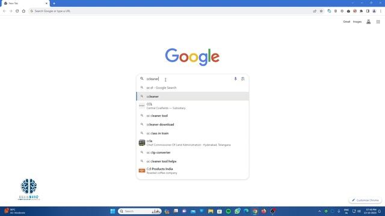This screenshot has width=385, height=216.
Task: Pick the 'ccleaner download' suggestion
Action: tap(192, 124)
